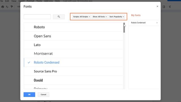Open the Edit menu
The image size is (181, 102).
tap(7, 1)
